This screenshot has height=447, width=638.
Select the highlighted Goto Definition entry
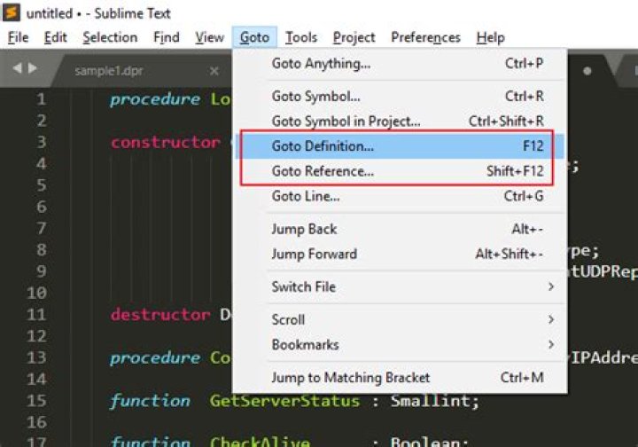pos(400,146)
